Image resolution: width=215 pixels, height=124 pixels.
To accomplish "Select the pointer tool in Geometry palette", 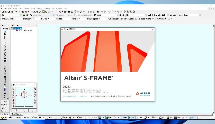I will click(x=5, y=31).
